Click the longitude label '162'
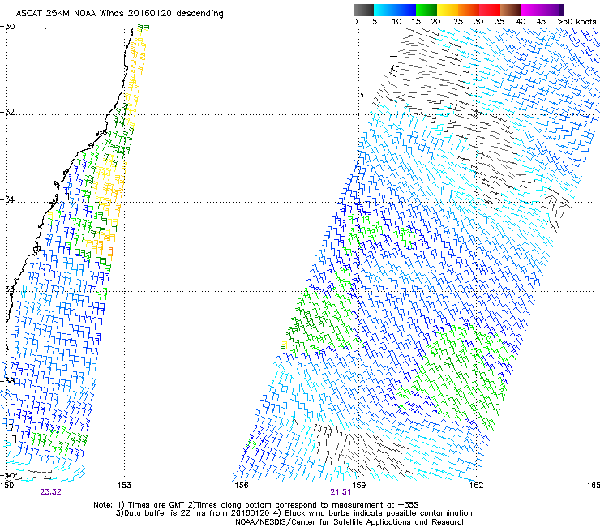600x527 pixels. 476,486
